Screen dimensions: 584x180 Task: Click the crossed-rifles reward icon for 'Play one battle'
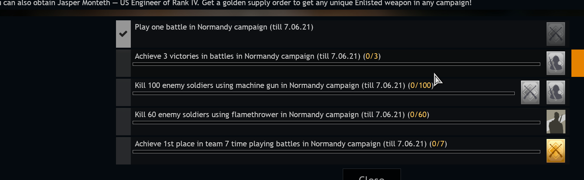555,34
